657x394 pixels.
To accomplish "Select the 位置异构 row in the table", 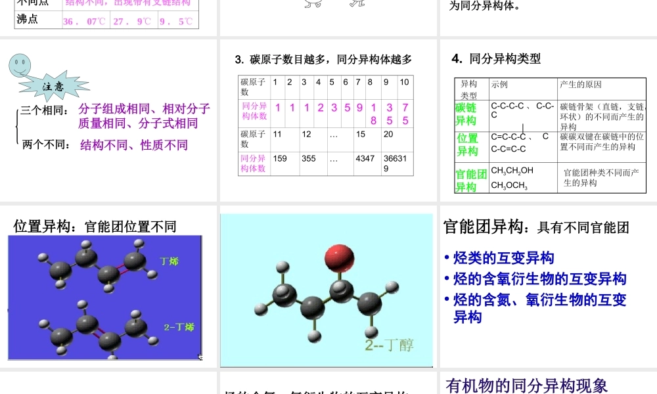I will click(468, 144).
